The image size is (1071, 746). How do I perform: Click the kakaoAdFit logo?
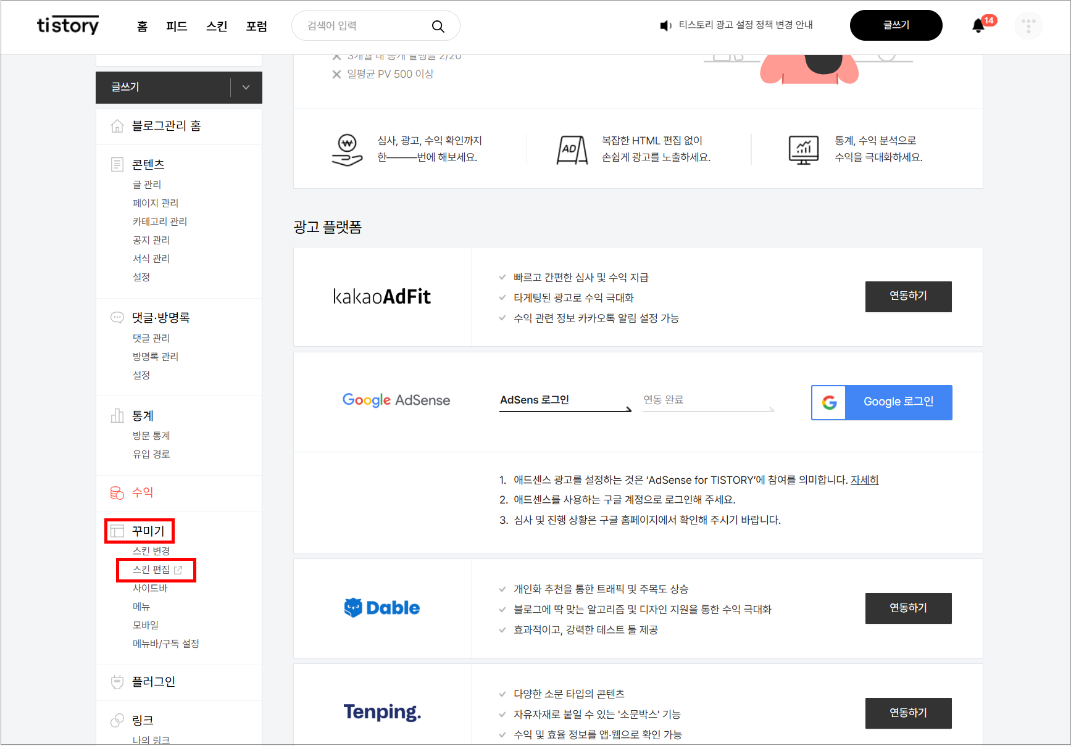[x=381, y=297]
